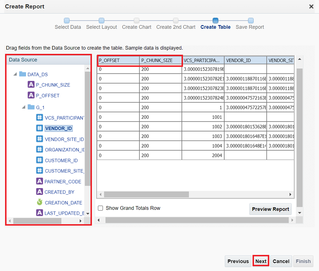Screen dimensions: 319x271
Task: Click the Data Source scroll right arrow
Action: click(x=81, y=221)
